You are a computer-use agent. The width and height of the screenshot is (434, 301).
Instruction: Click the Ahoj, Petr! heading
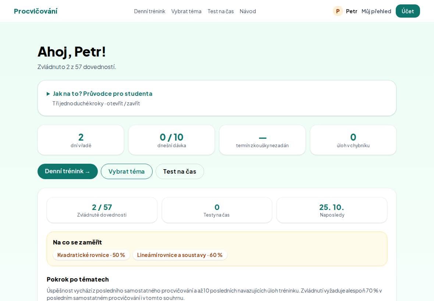pyautogui.click(x=72, y=52)
